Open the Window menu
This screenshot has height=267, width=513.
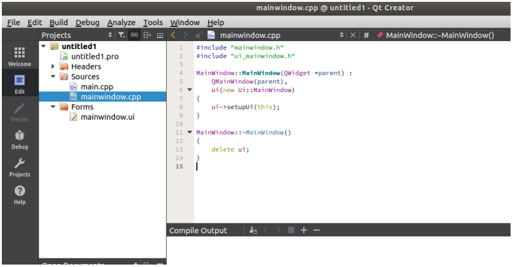click(x=185, y=23)
